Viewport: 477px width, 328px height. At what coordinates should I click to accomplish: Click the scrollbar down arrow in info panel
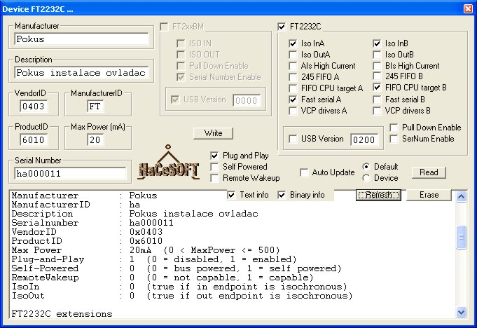[x=461, y=312]
